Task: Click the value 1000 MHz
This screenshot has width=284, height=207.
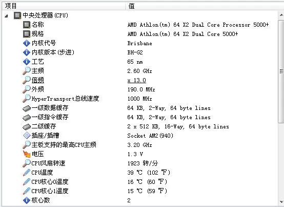Action: 139,99
